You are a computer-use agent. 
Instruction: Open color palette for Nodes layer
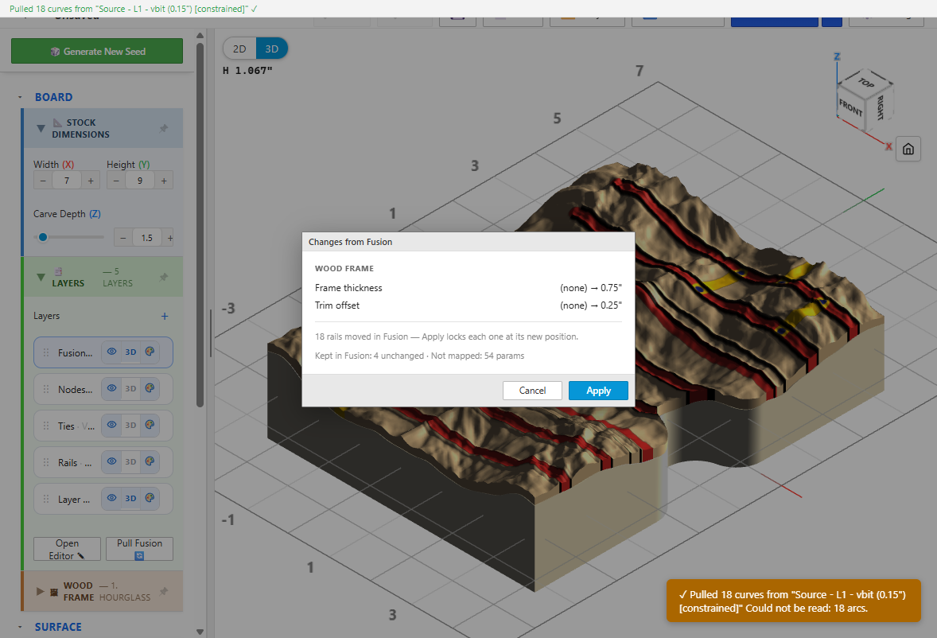150,388
